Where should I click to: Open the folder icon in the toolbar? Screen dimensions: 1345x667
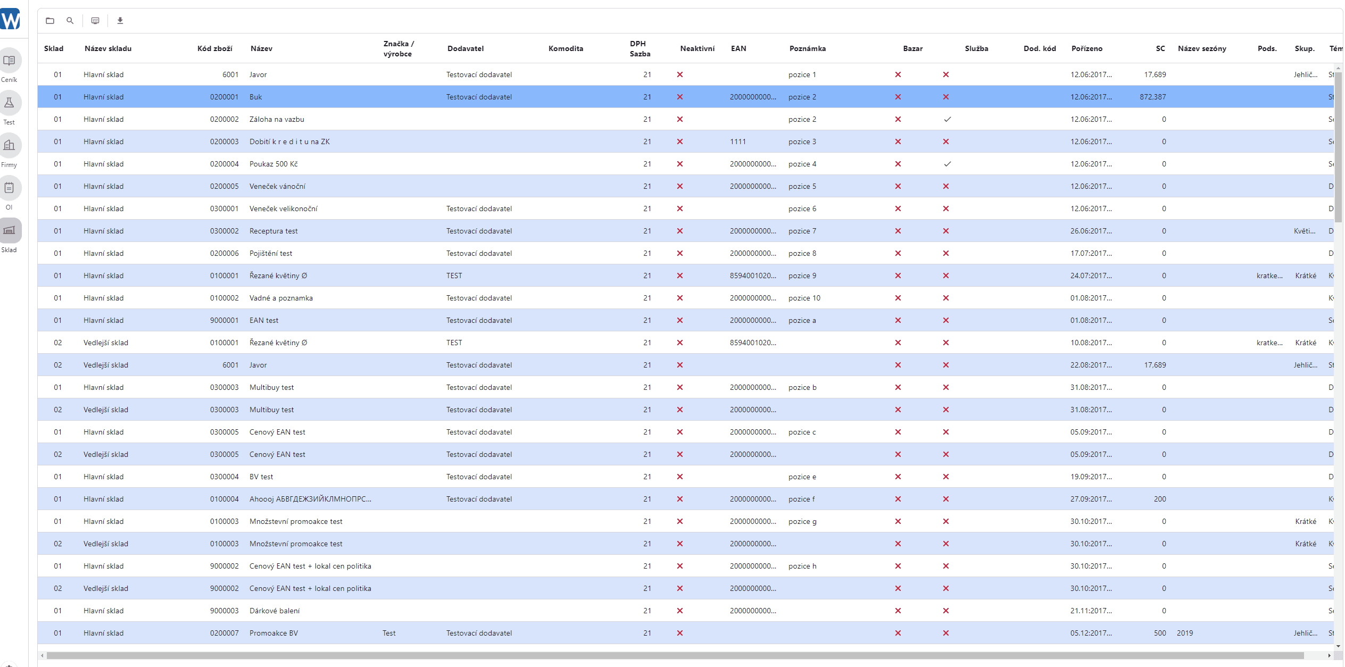click(50, 21)
